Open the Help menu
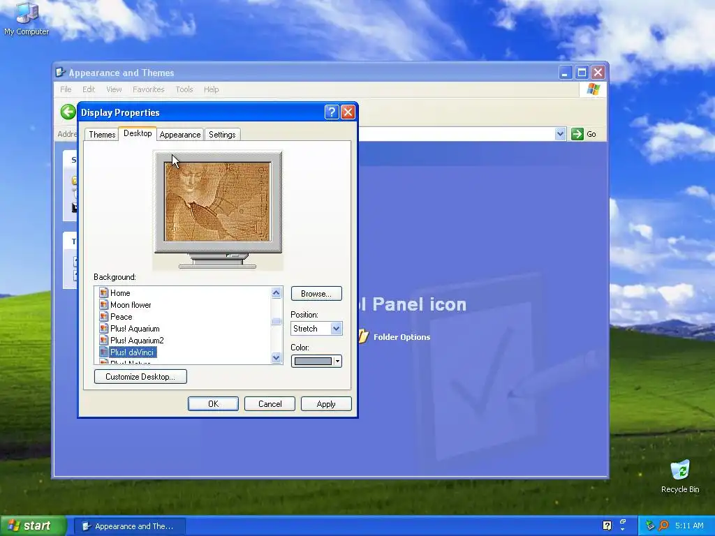This screenshot has height=536, width=715. tap(211, 89)
